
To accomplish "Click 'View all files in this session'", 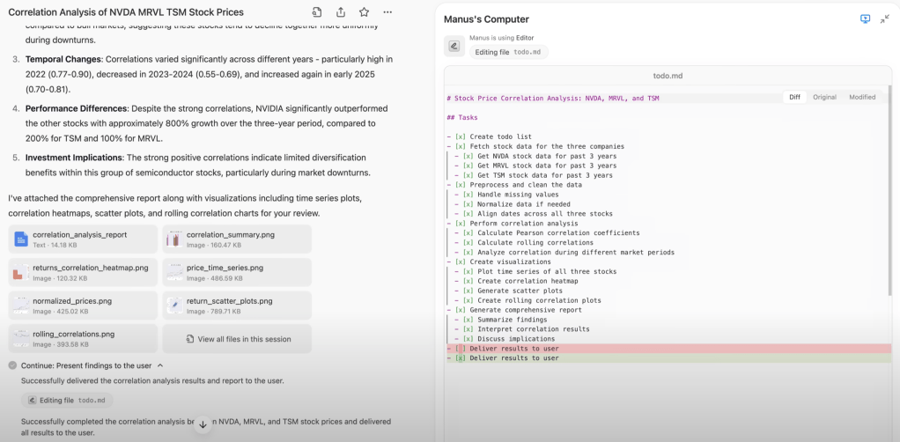I will 237,339.
